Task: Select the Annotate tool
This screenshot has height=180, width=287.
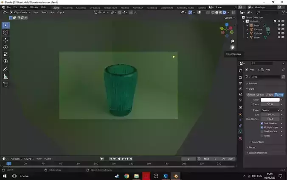Action: point(6,69)
